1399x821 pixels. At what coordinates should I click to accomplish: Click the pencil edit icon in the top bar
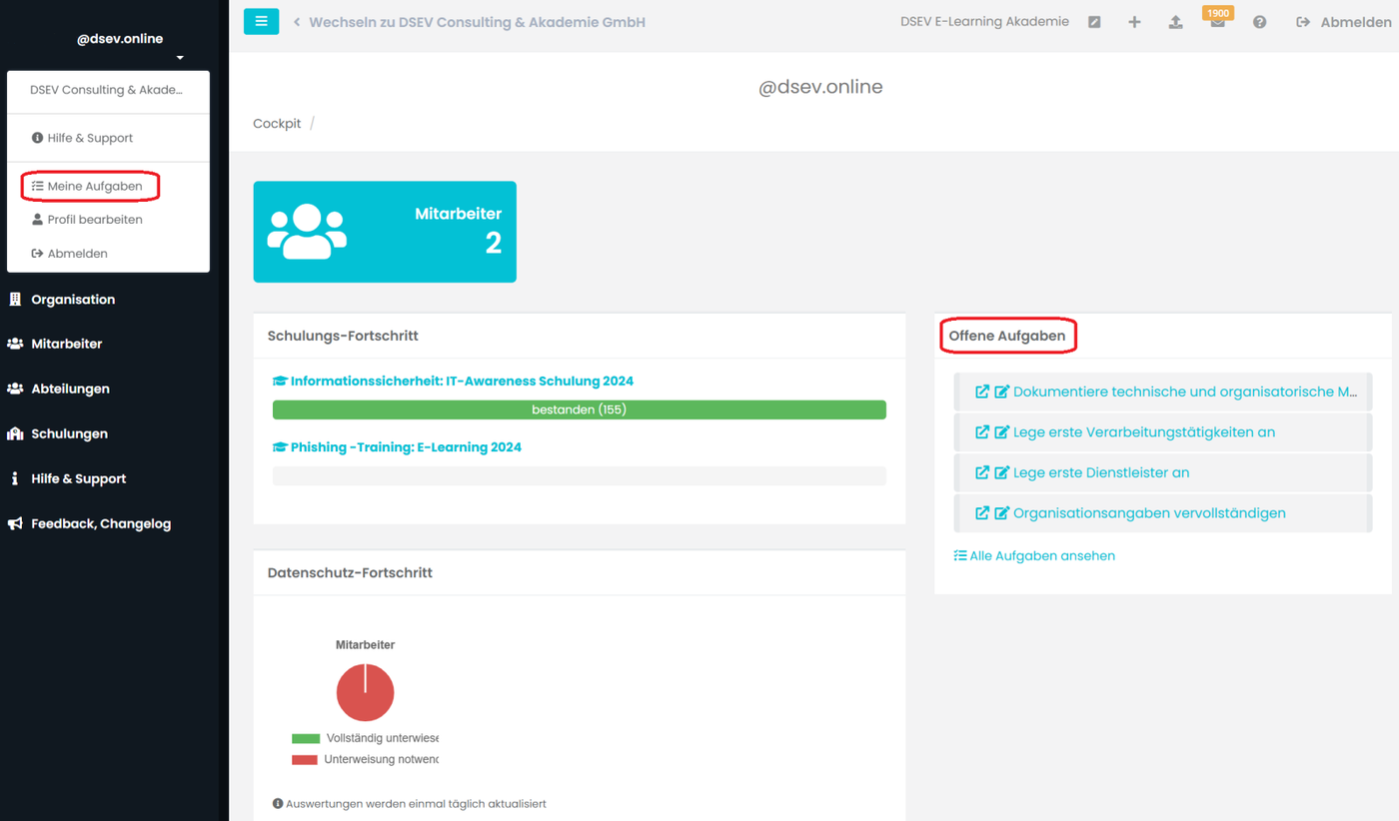[1094, 22]
